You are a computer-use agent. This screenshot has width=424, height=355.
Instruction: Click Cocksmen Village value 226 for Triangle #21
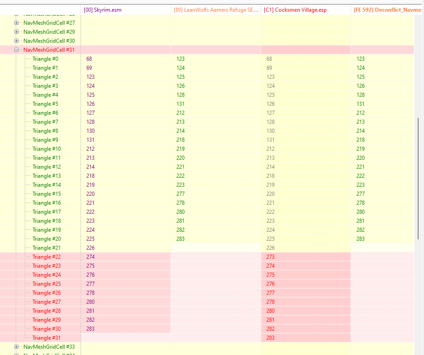[x=271, y=248]
